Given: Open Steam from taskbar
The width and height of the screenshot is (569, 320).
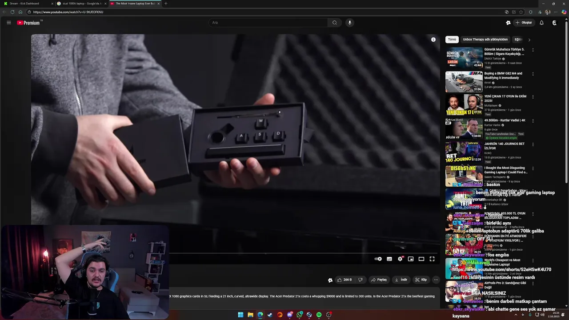Looking at the screenshot, I should [270, 315].
